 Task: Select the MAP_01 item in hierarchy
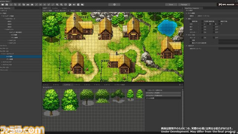click(x=16, y=32)
